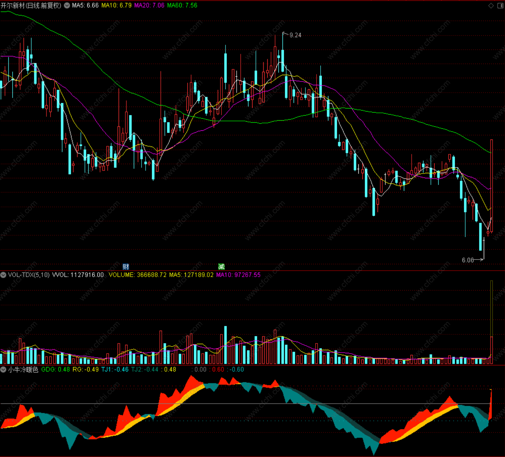
Task: Click the green 减 shareholder reduction marker
Action: tap(221, 267)
